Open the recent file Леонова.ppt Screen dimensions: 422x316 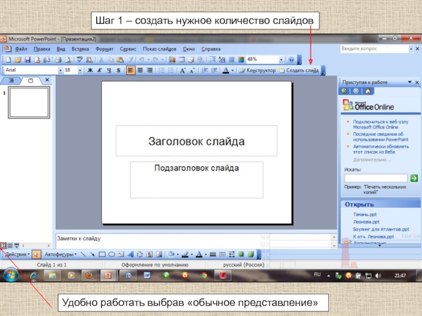tap(366, 222)
